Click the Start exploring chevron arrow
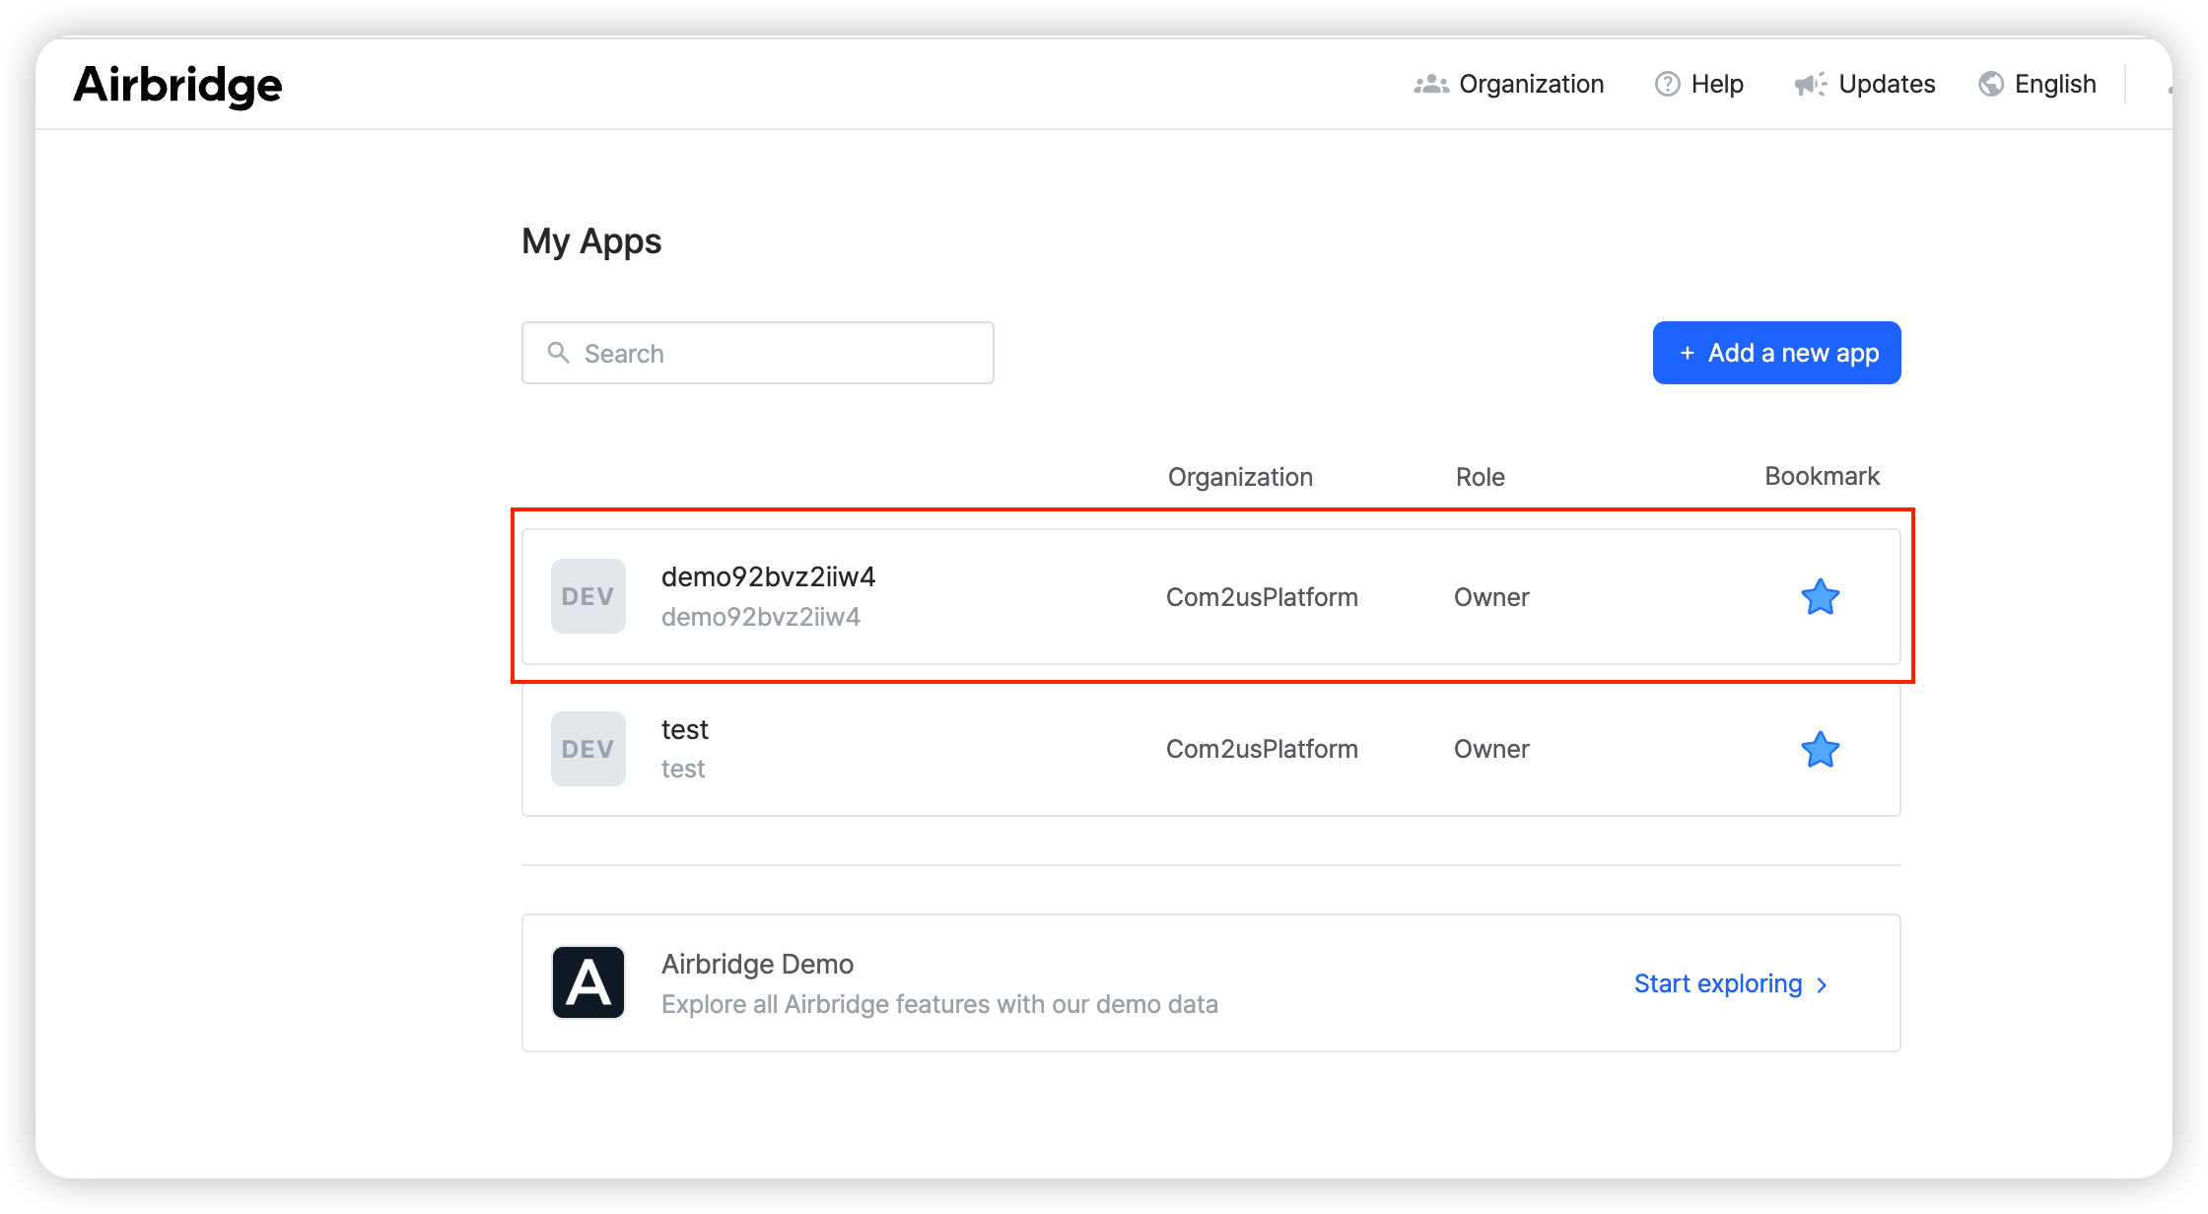 (x=1823, y=984)
